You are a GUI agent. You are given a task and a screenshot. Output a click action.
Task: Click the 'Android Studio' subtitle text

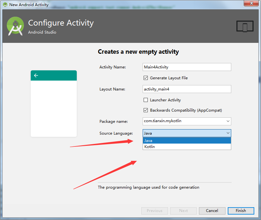point(42,32)
